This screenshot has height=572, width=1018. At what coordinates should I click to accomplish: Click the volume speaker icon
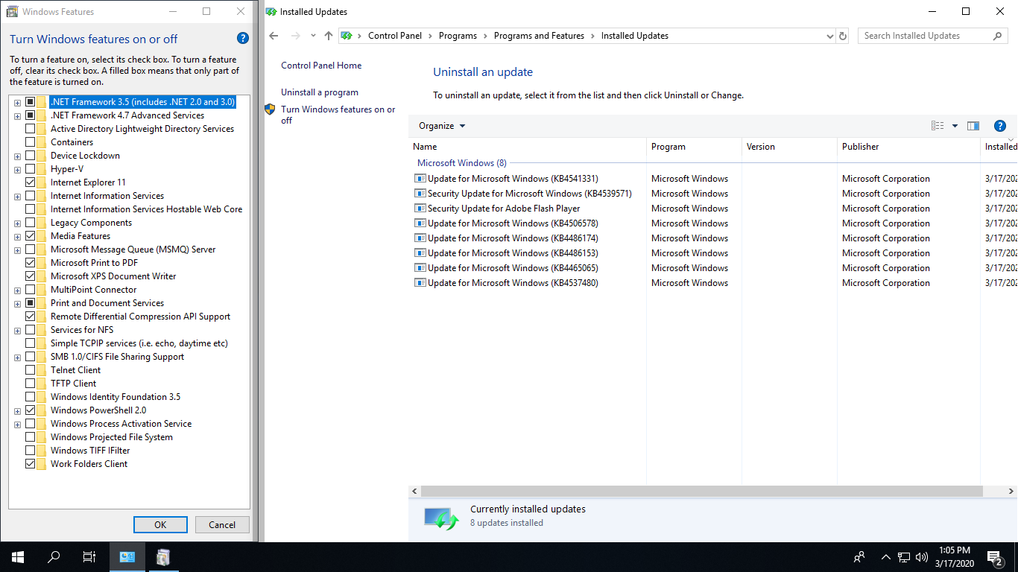[x=922, y=556]
